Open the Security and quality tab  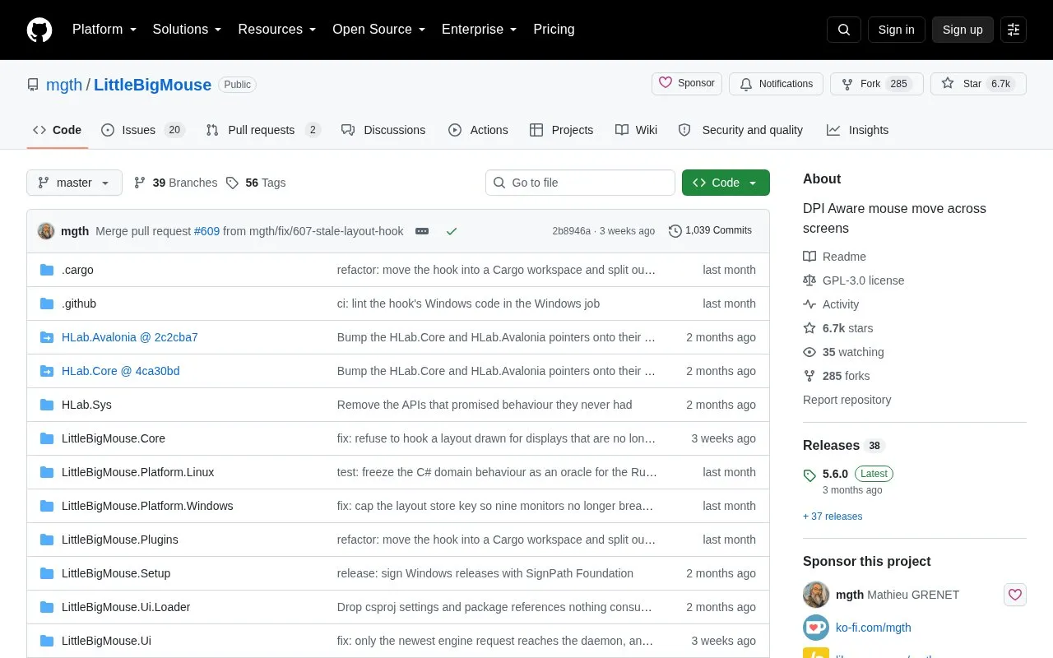point(740,130)
